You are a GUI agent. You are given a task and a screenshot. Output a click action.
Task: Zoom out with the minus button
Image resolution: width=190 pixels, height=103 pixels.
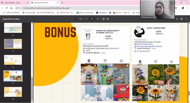point(87,19)
